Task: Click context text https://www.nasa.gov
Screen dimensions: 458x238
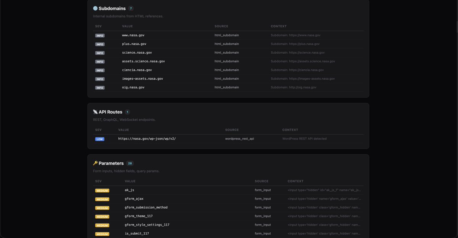Action: [x=305, y=35]
